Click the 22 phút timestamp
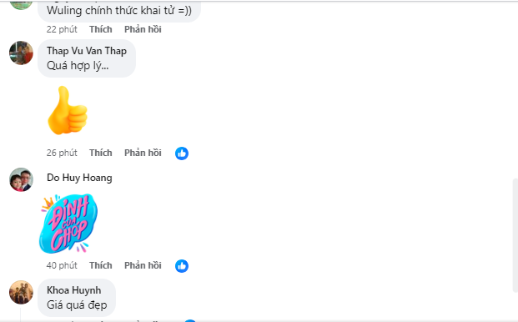The image size is (518, 322). 62,29
